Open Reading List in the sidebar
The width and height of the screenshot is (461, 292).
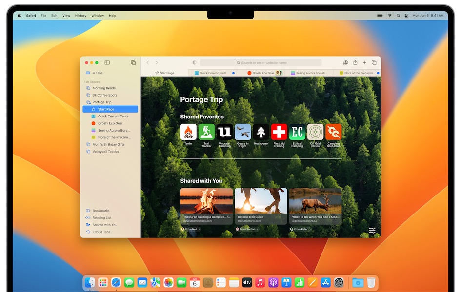[x=110, y=218]
